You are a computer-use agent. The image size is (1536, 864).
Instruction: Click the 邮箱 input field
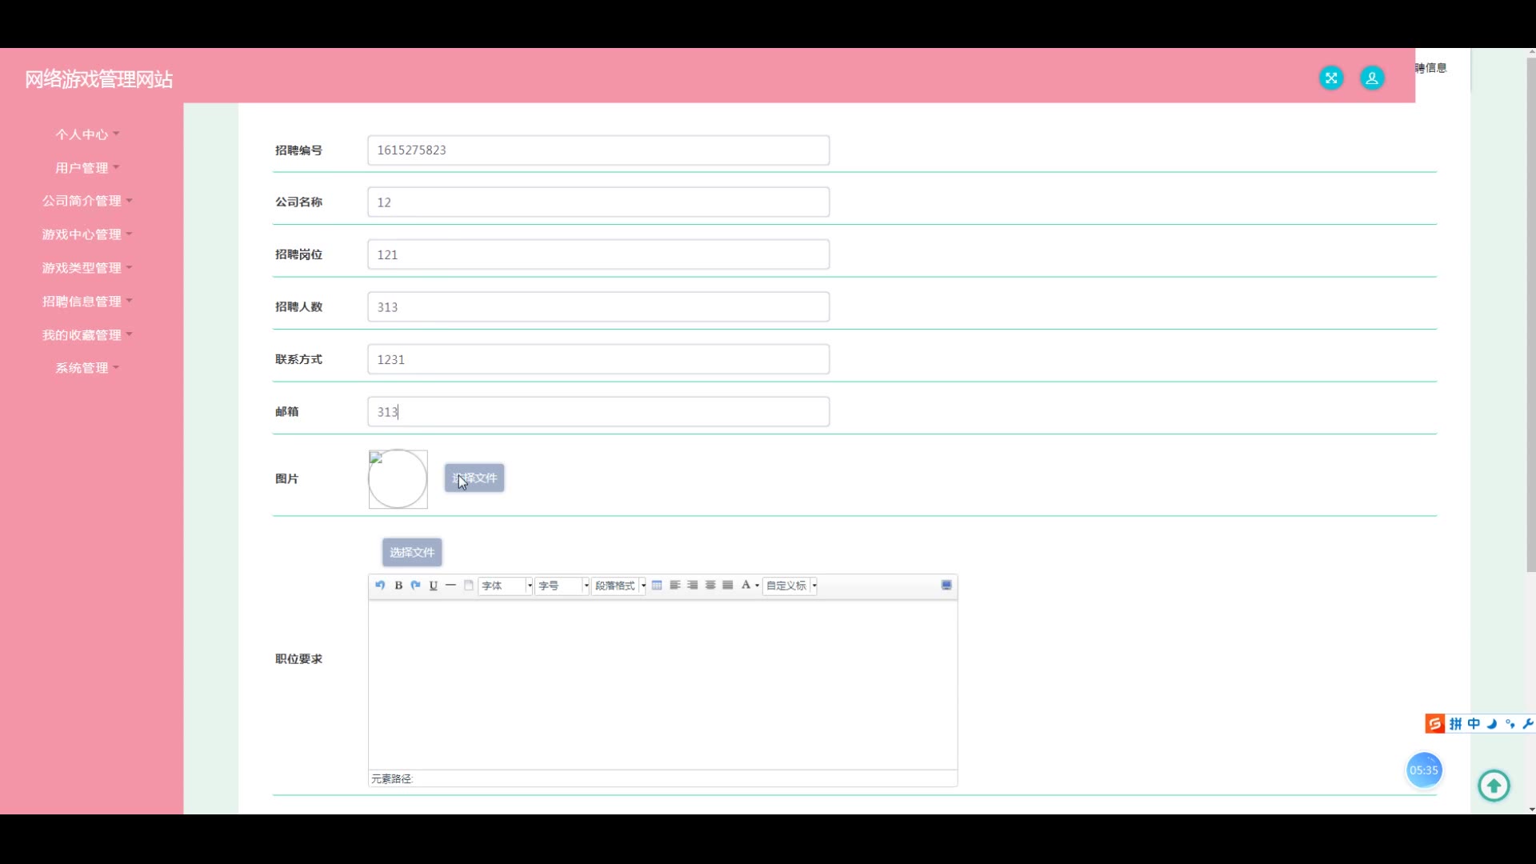tap(598, 412)
